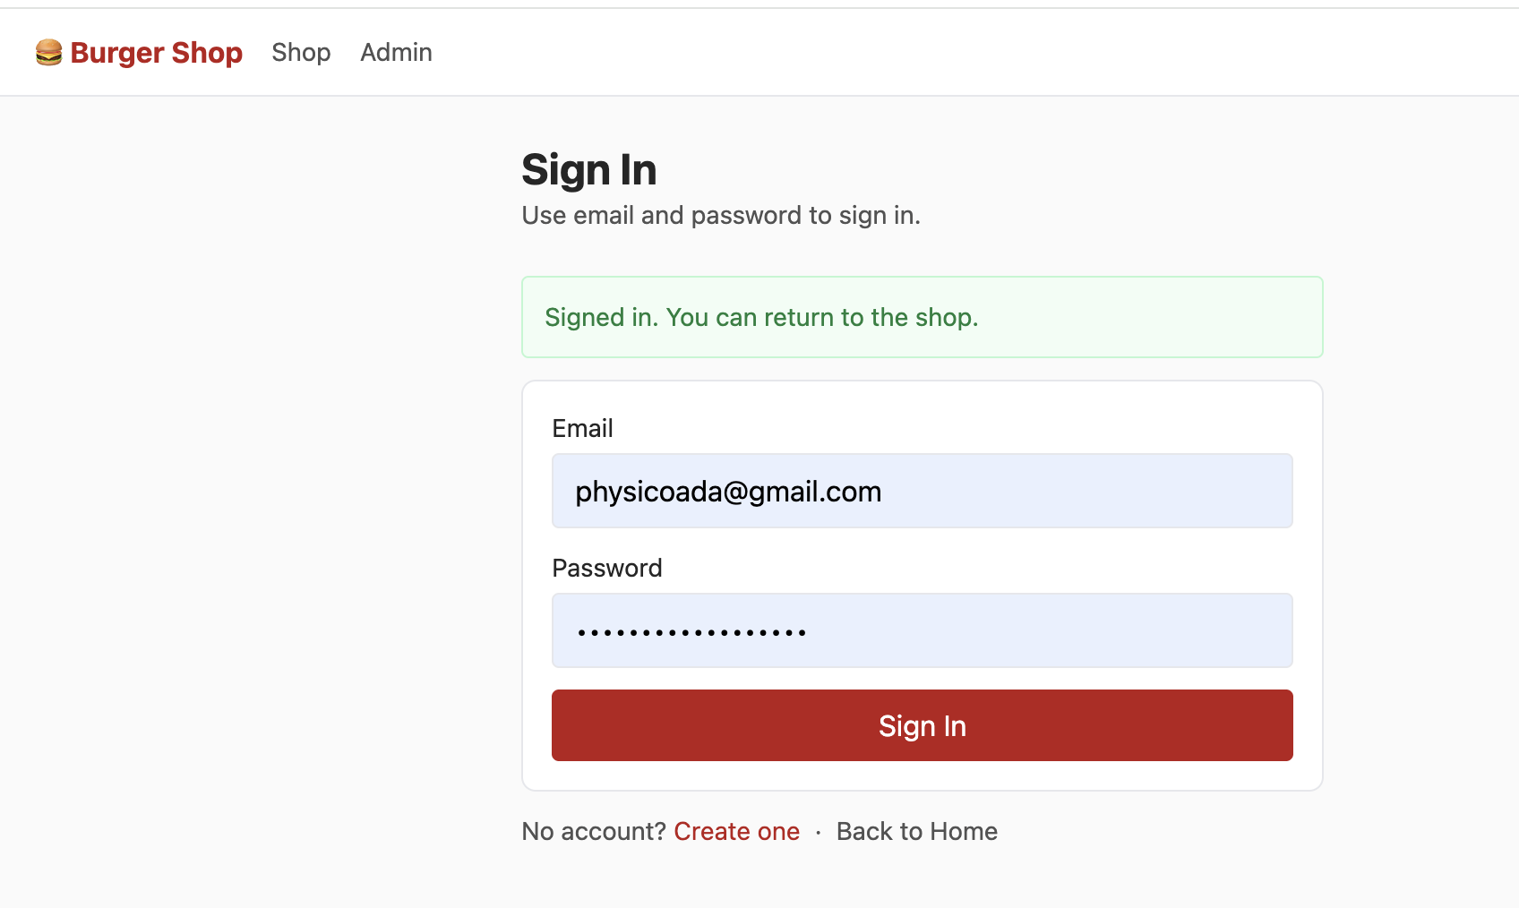The height and width of the screenshot is (908, 1519).
Task: Click the 'No account?' text
Action: pos(594,832)
